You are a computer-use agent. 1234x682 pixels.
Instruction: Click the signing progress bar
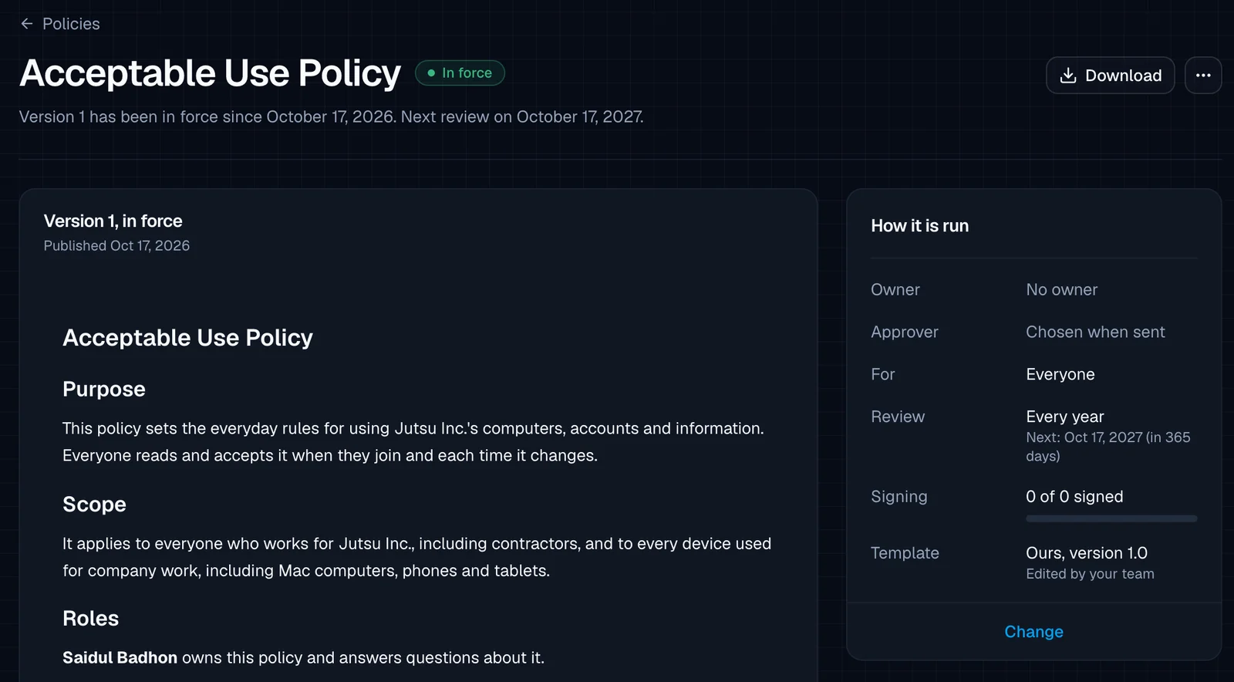point(1111,518)
